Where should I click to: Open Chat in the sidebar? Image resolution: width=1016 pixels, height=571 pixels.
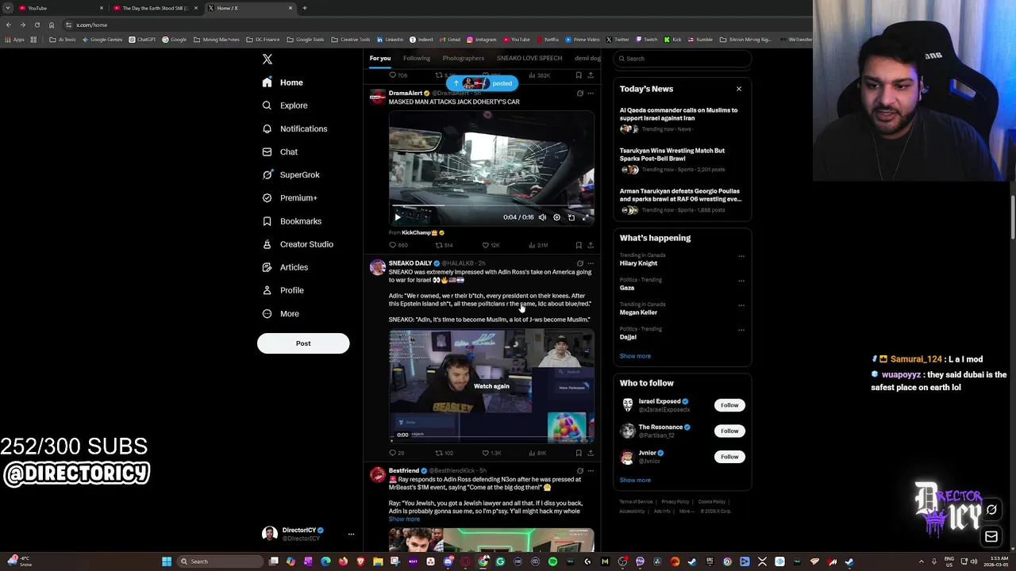[279, 151]
